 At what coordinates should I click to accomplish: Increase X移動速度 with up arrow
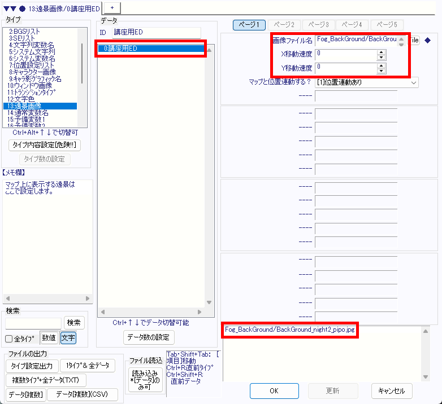(382, 52)
